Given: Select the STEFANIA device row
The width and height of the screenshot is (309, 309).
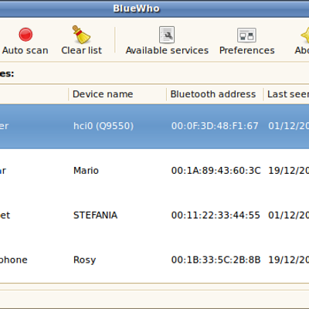Looking at the screenshot, I should tap(154, 216).
